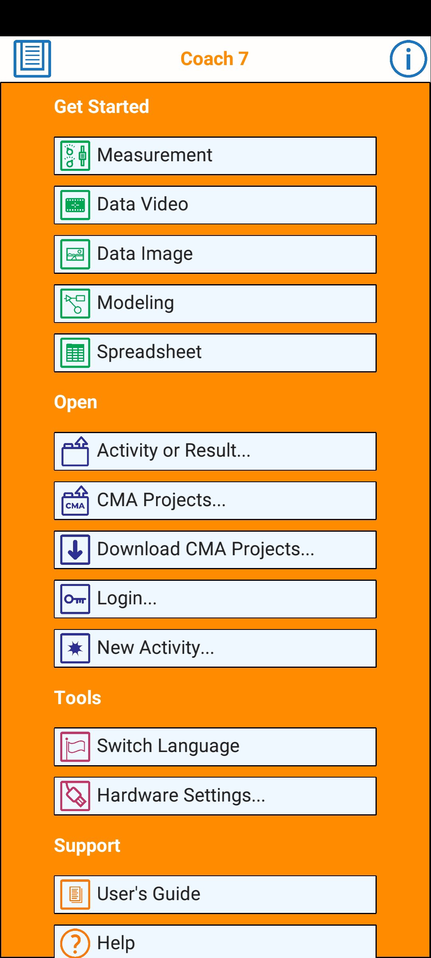Image resolution: width=431 pixels, height=958 pixels.
Task: Open Hardware Settings
Action: 215,796
